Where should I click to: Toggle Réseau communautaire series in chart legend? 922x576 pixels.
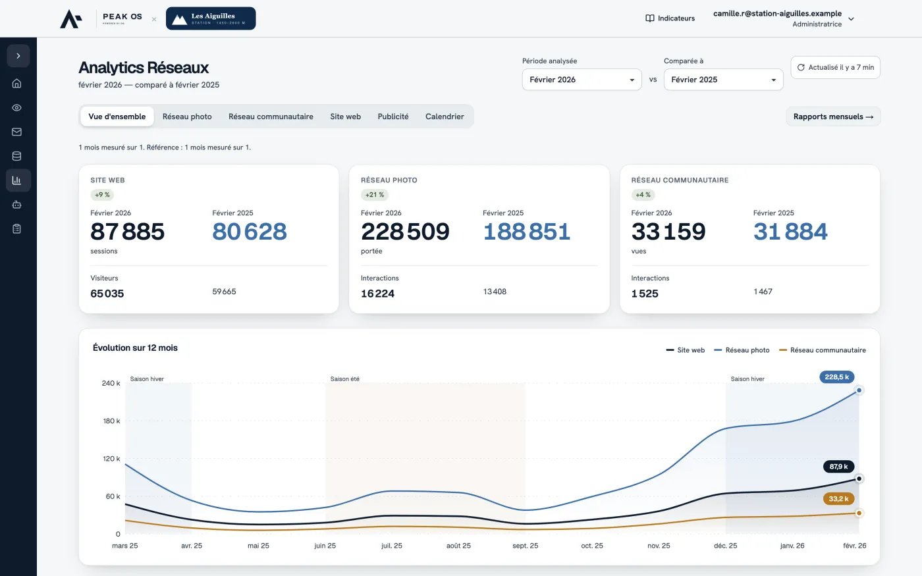tap(823, 350)
